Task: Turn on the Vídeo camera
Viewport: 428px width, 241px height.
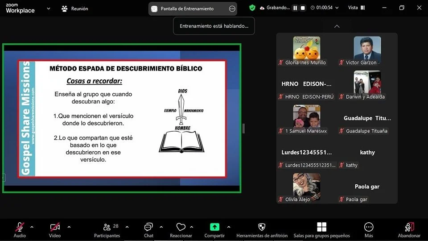Action: tap(54, 230)
